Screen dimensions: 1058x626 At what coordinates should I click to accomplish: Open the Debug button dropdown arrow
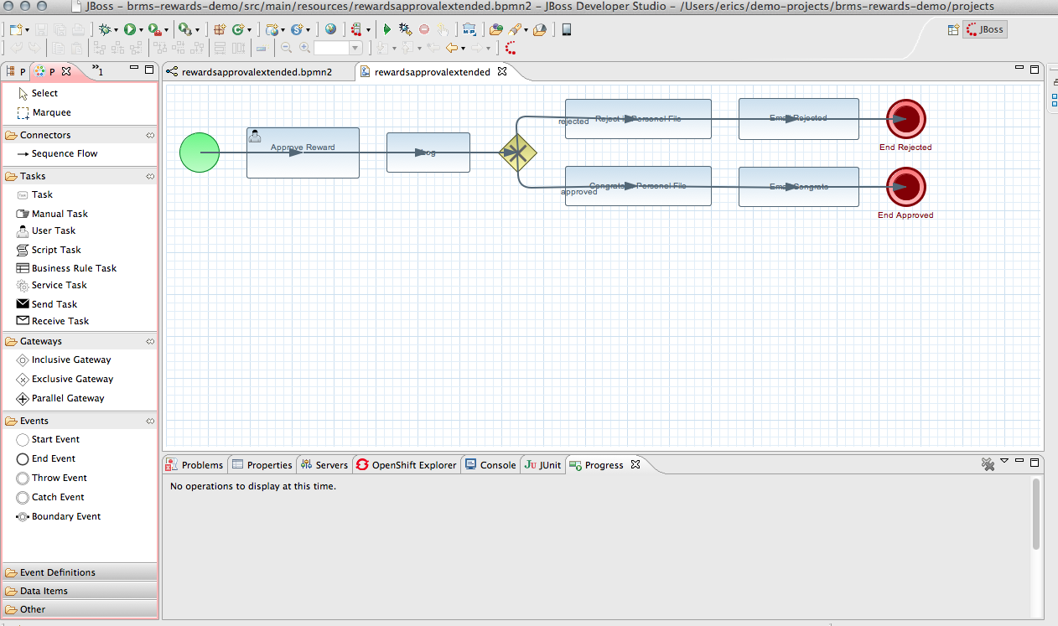coord(115,30)
